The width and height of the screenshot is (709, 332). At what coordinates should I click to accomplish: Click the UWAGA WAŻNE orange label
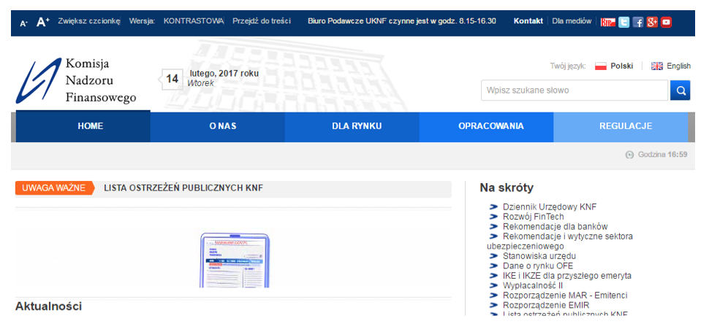[53, 188]
